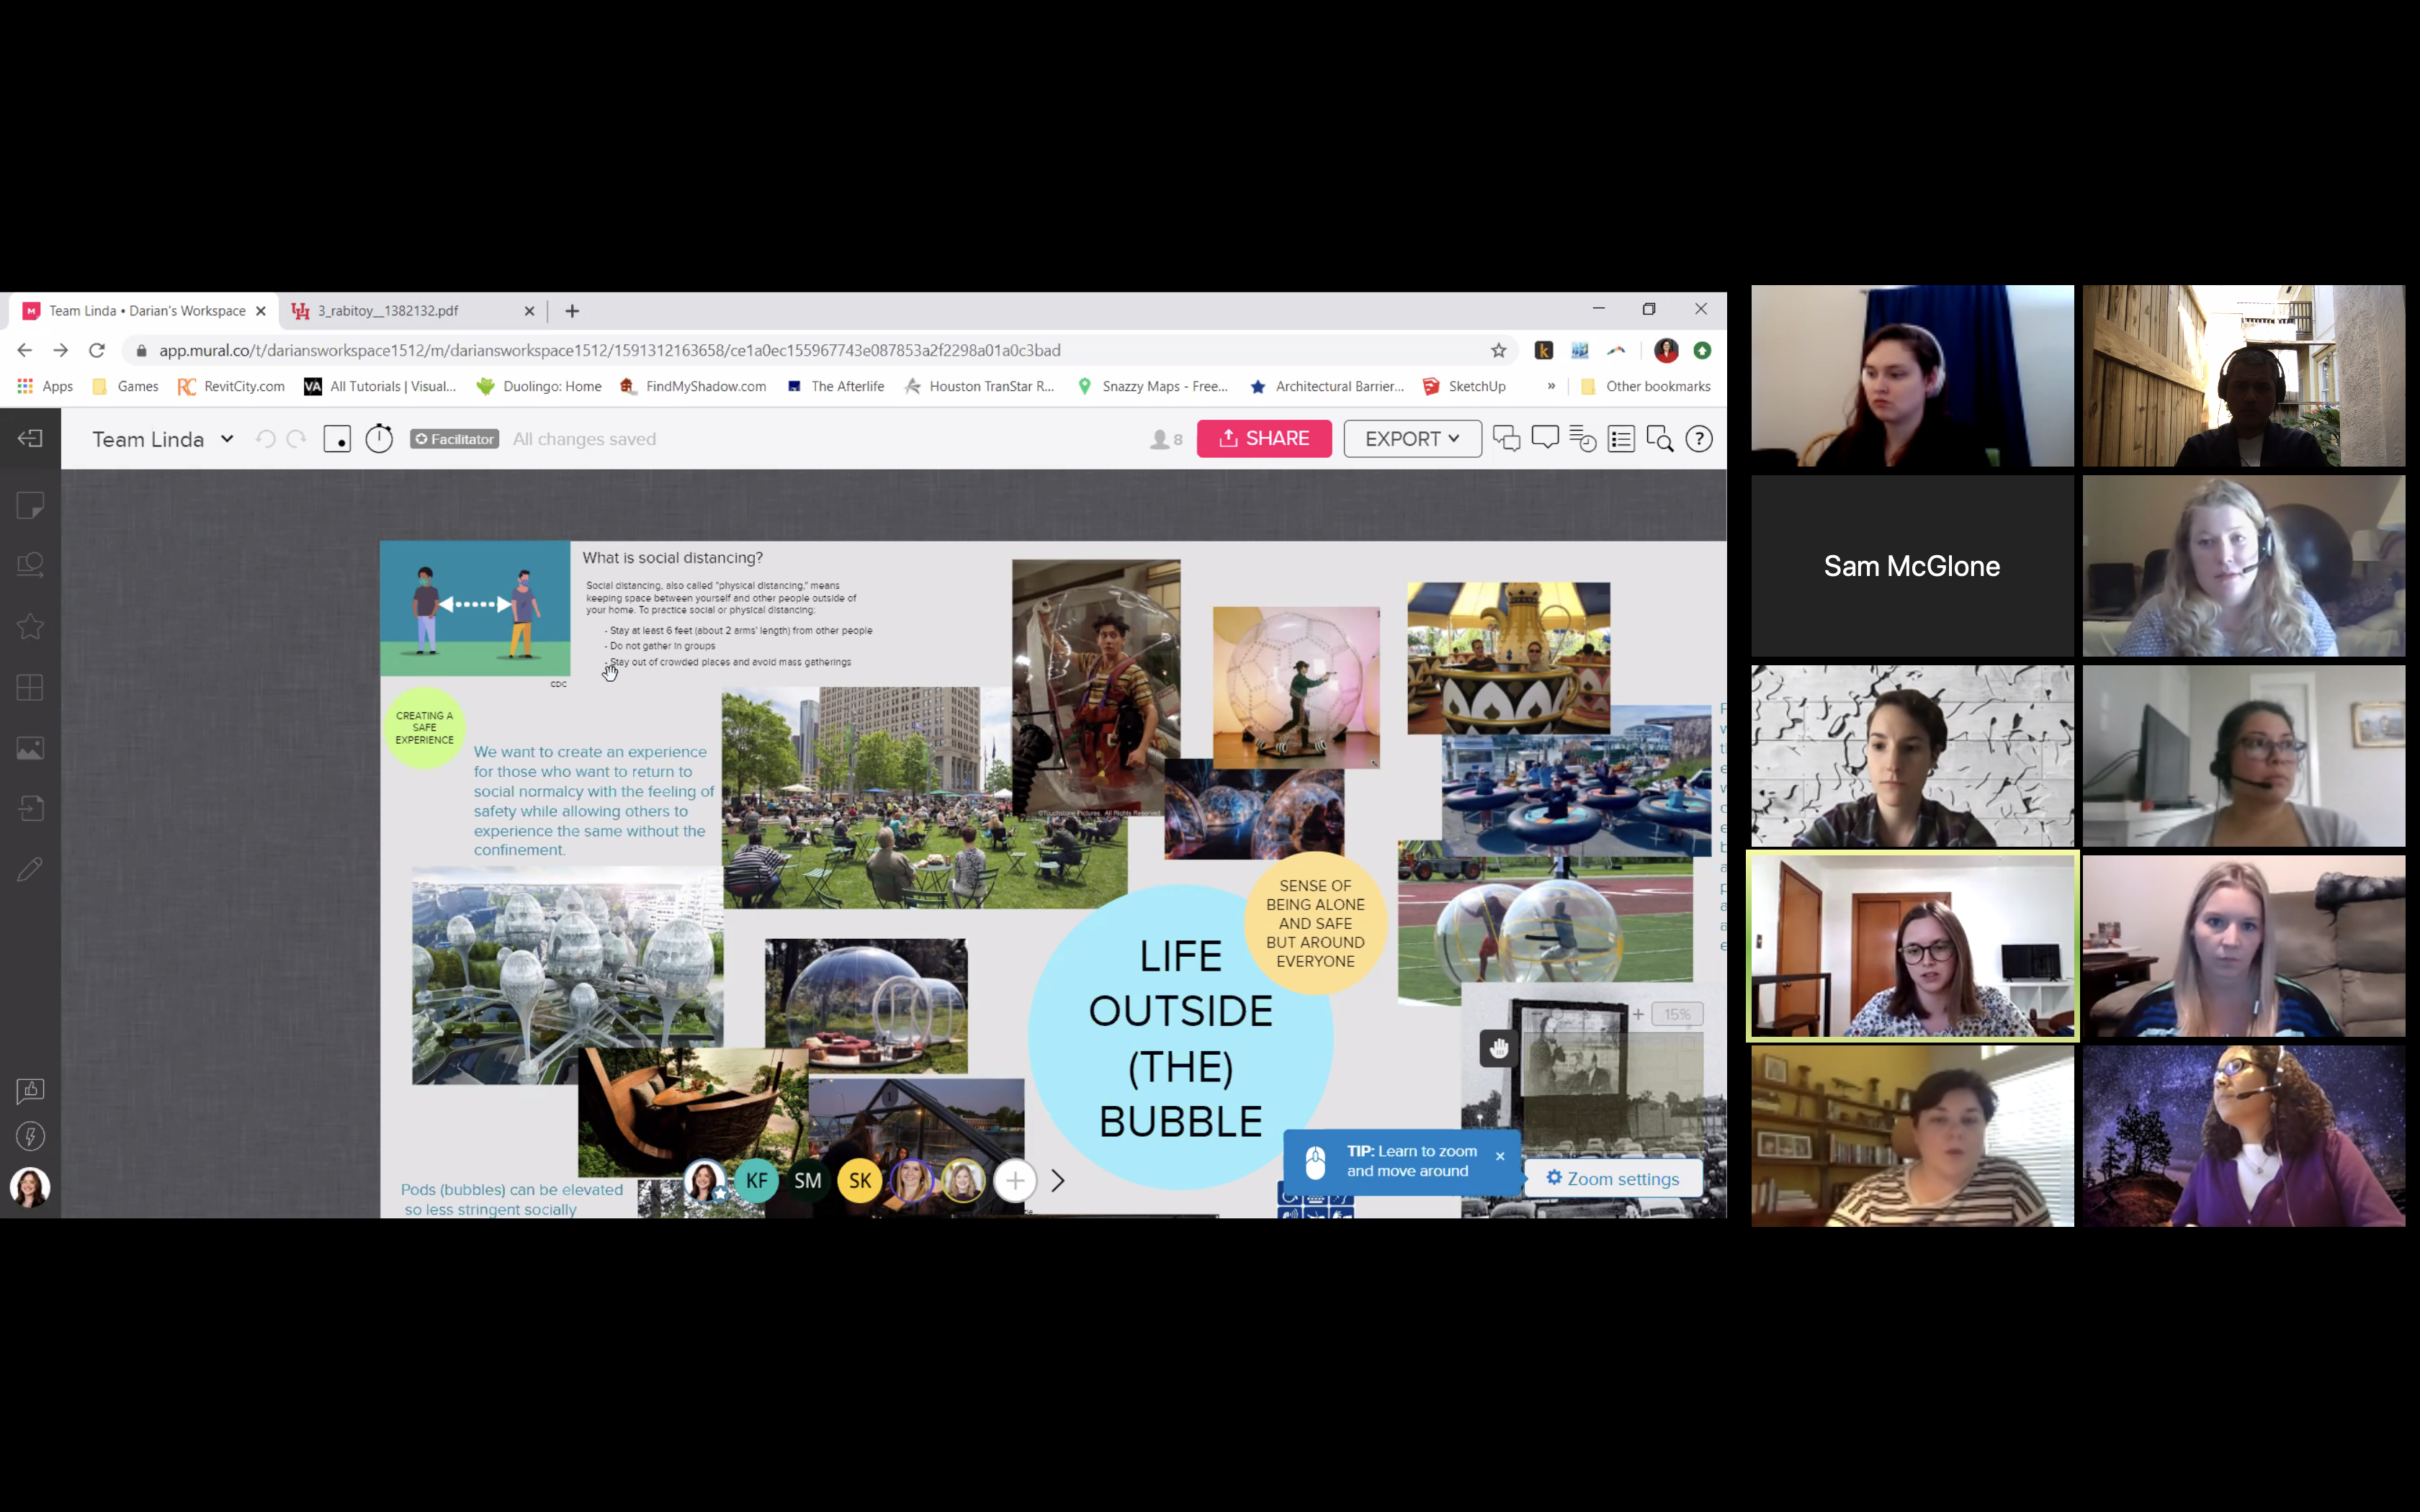Open Zoom settings link
This screenshot has width=2420, height=1512.
click(x=1613, y=1179)
